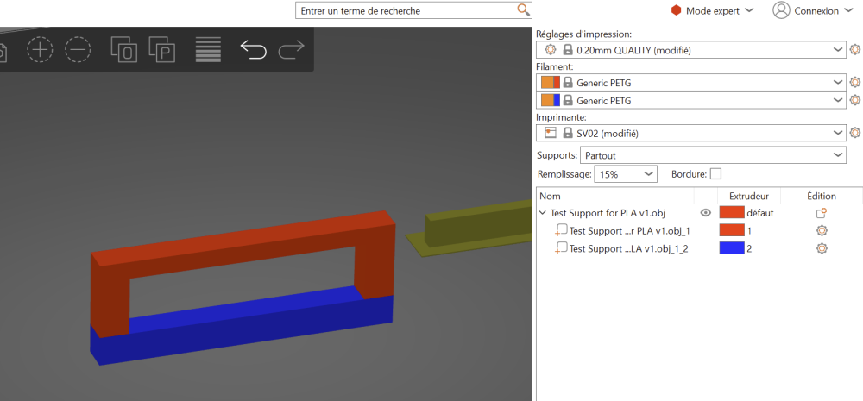Image resolution: width=863 pixels, height=401 pixels.
Task: Click the add instance plus icon
Action: tap(40, 50)
